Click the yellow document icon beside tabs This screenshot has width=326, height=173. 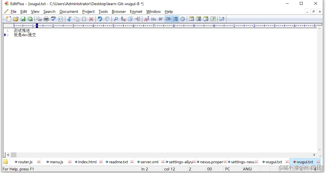click(6, 162)
